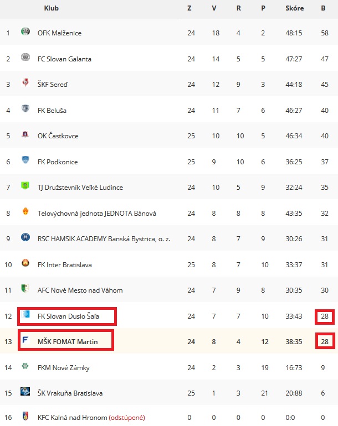Click the highlighted 28 points for MŠK FOMAT Martin
This screenshot has height=426, width=338.
pos(325,341)
